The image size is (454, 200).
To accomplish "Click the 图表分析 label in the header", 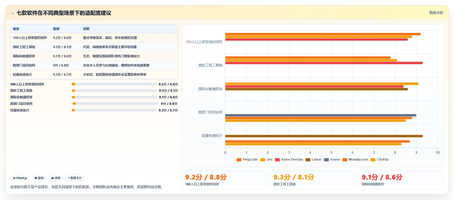I will pyautogui.click(x=436, y=13).
